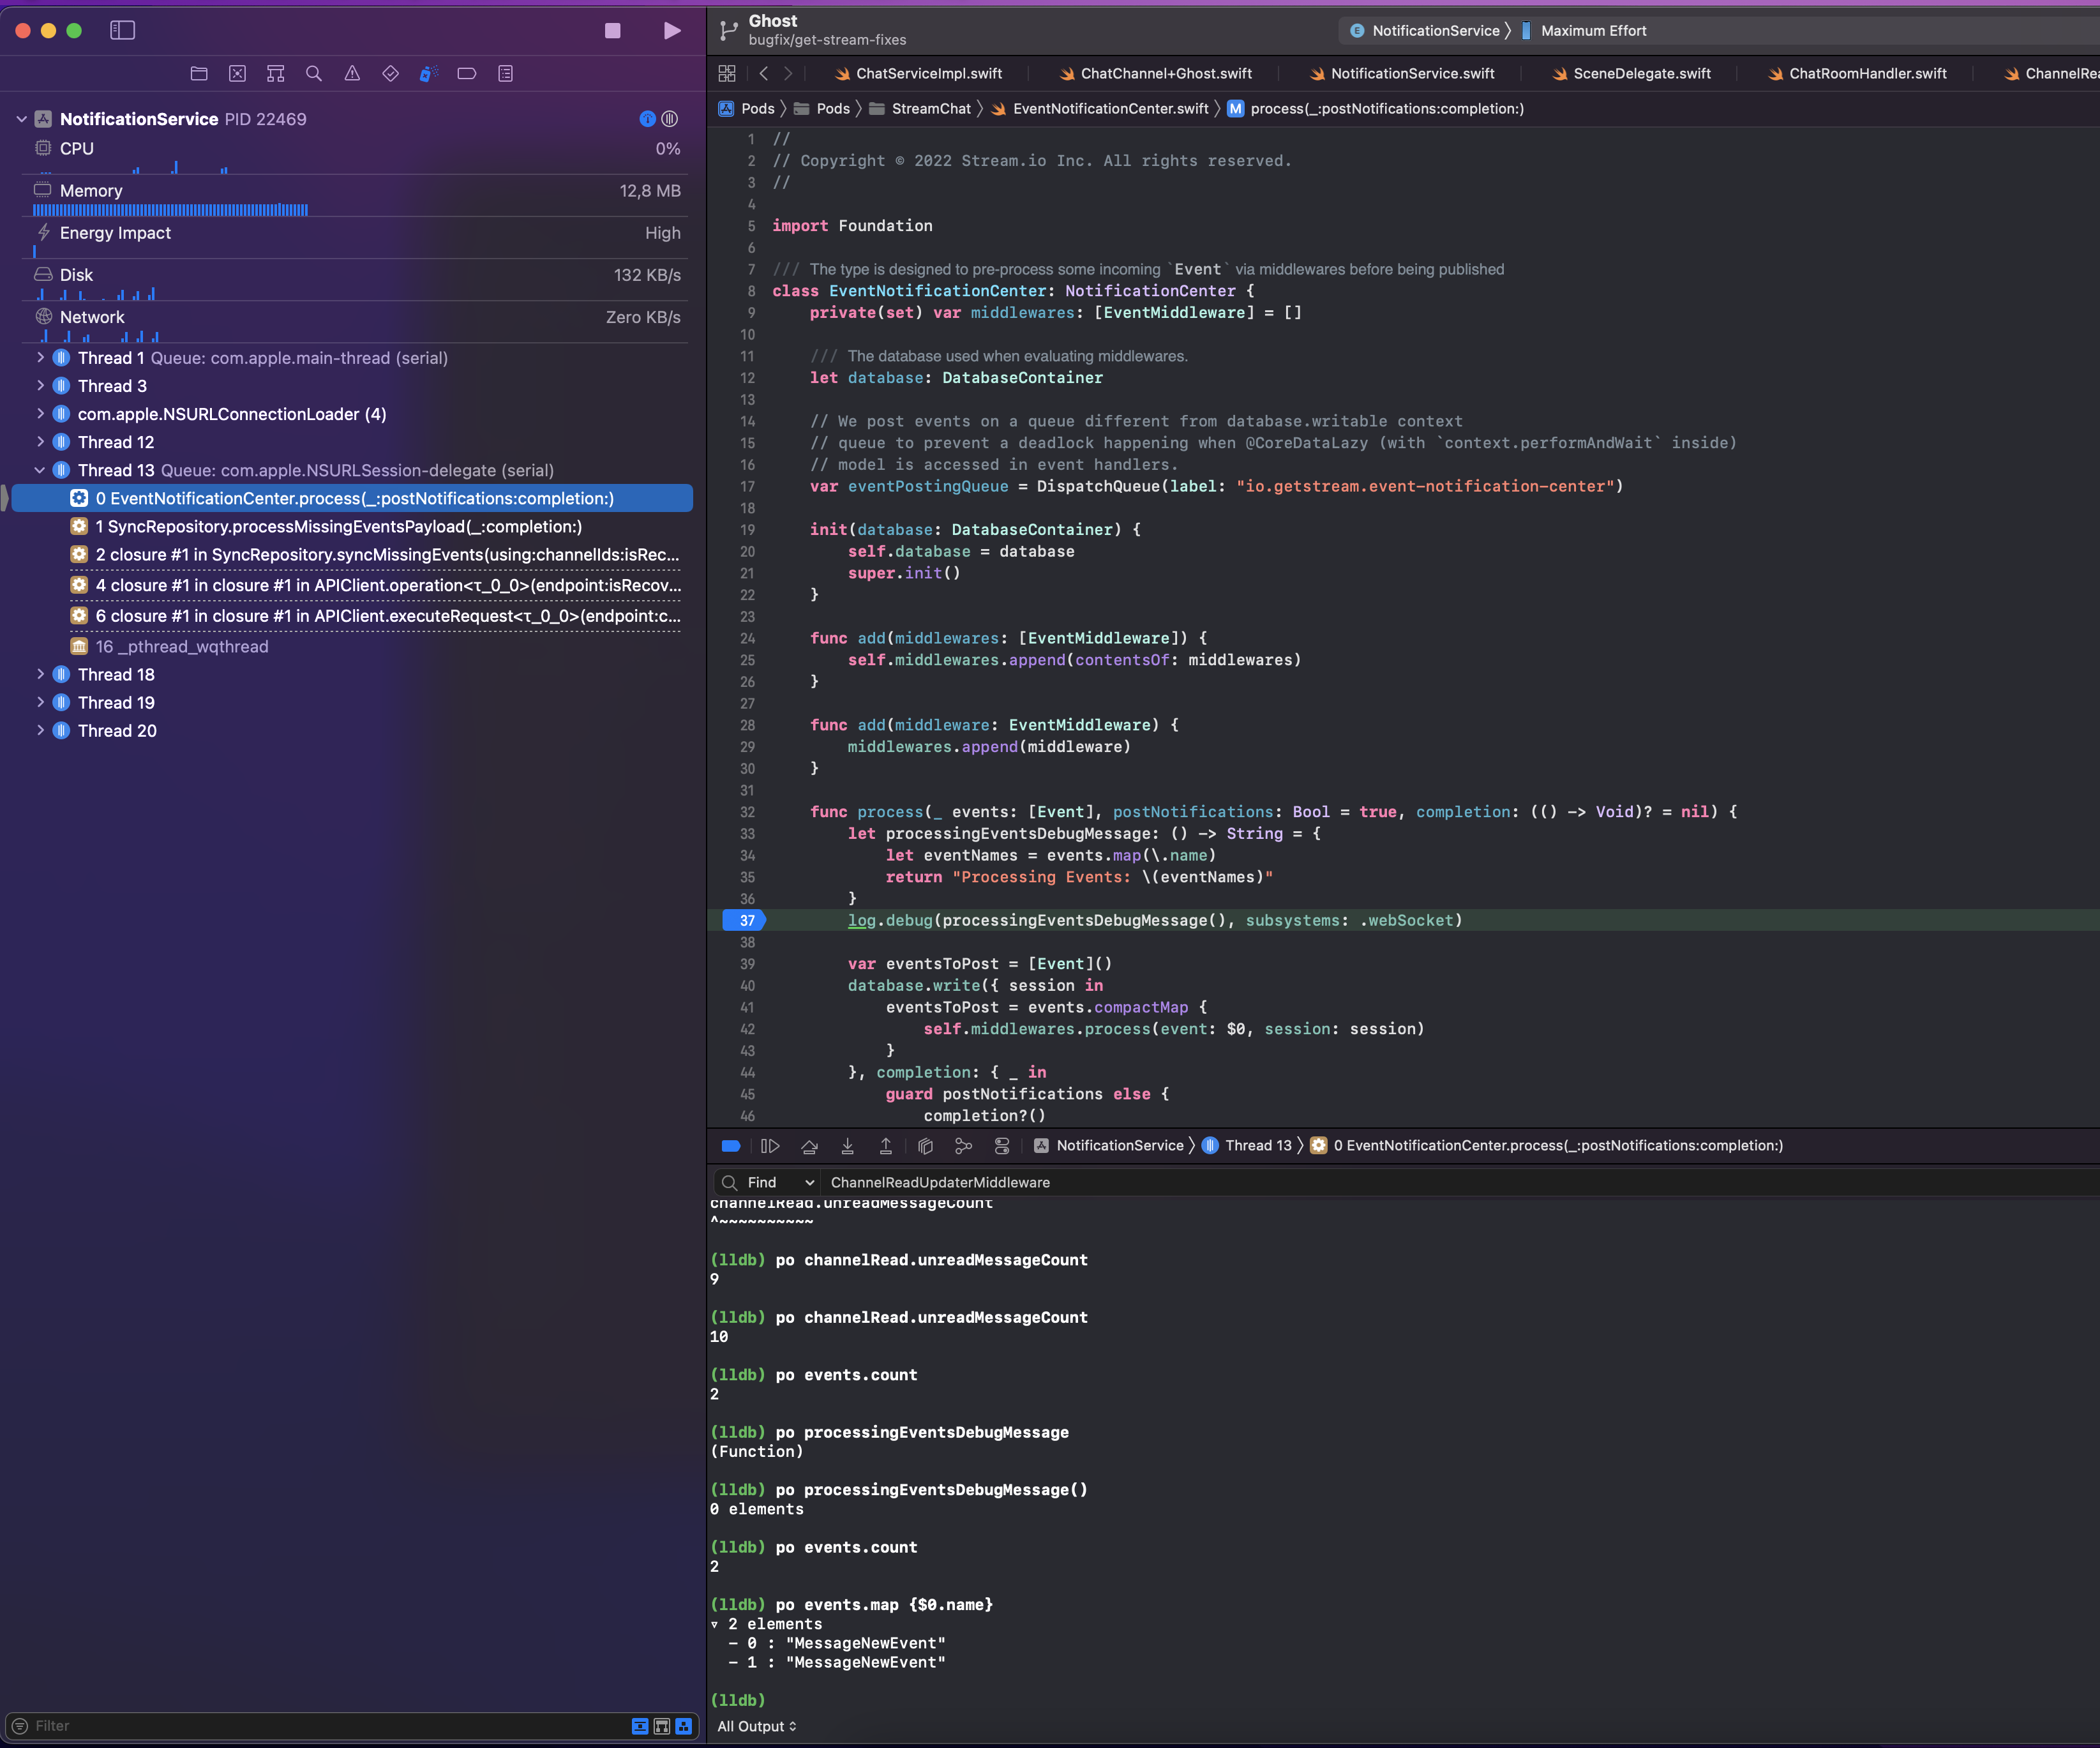
Task: Deactivate breakpoints in the debug bar
Action: [731, 1146]
